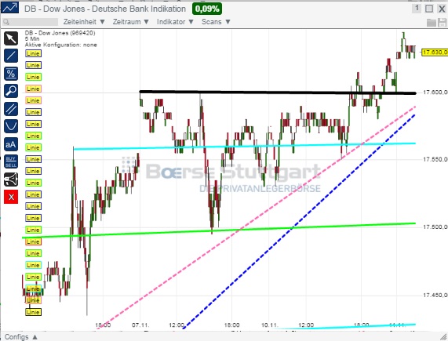448x341 pixels.
Task: Maximize the chart window
Action: pos(429,9)
